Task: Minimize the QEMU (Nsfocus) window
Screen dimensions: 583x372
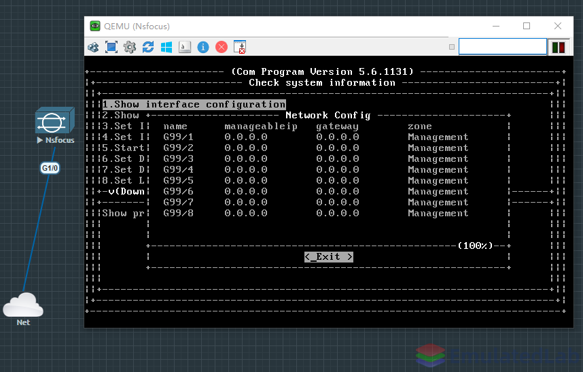Action: (x=496, y=26)
